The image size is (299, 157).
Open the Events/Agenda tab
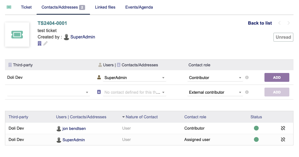139,7
